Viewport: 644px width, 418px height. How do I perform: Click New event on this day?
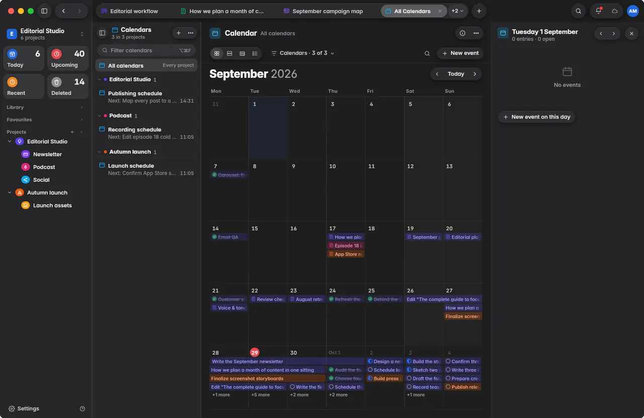point(536,117)
